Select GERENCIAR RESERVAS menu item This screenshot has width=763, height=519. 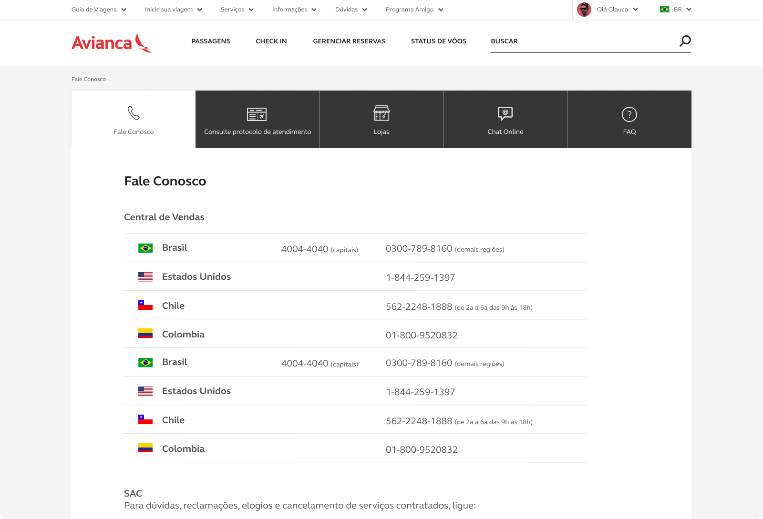349,41
